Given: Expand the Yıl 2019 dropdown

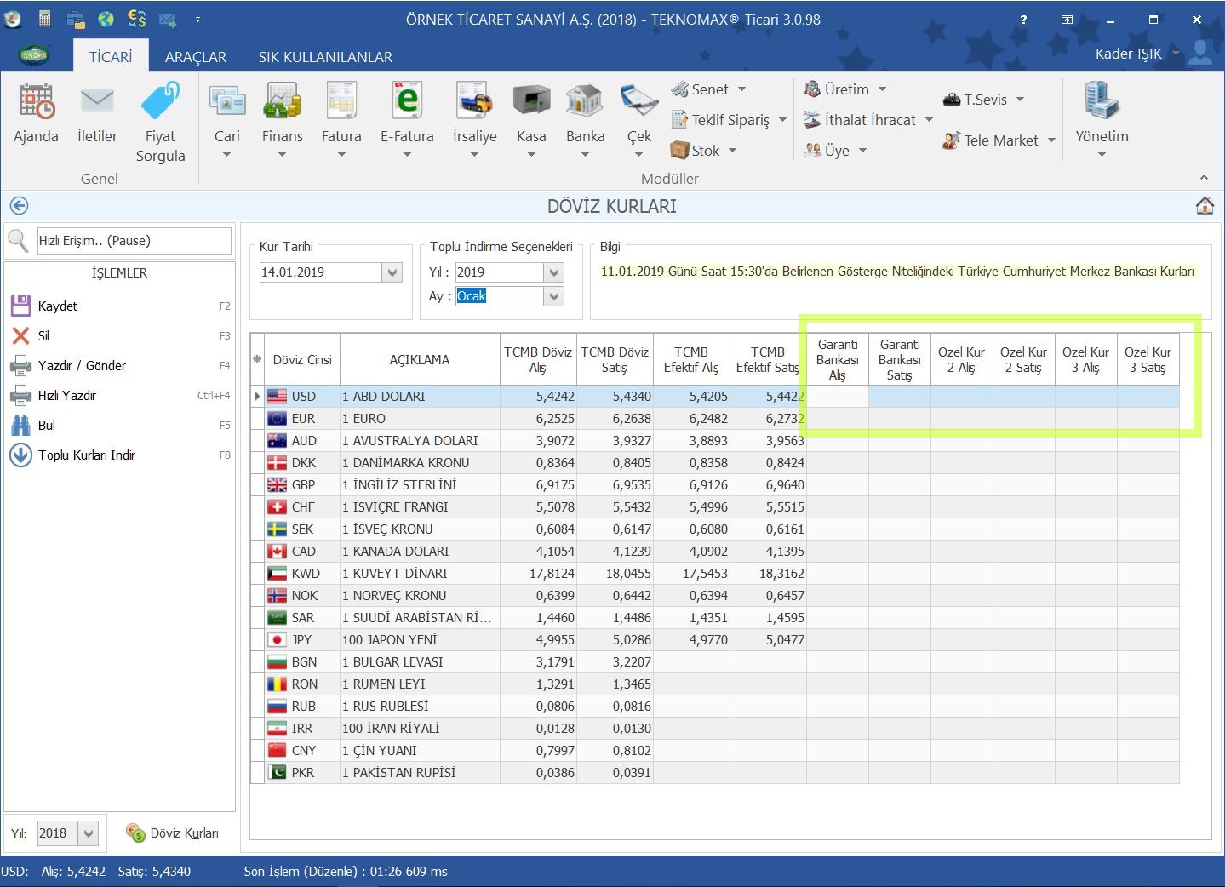Looking at the screenshot, I should [554, 272].
